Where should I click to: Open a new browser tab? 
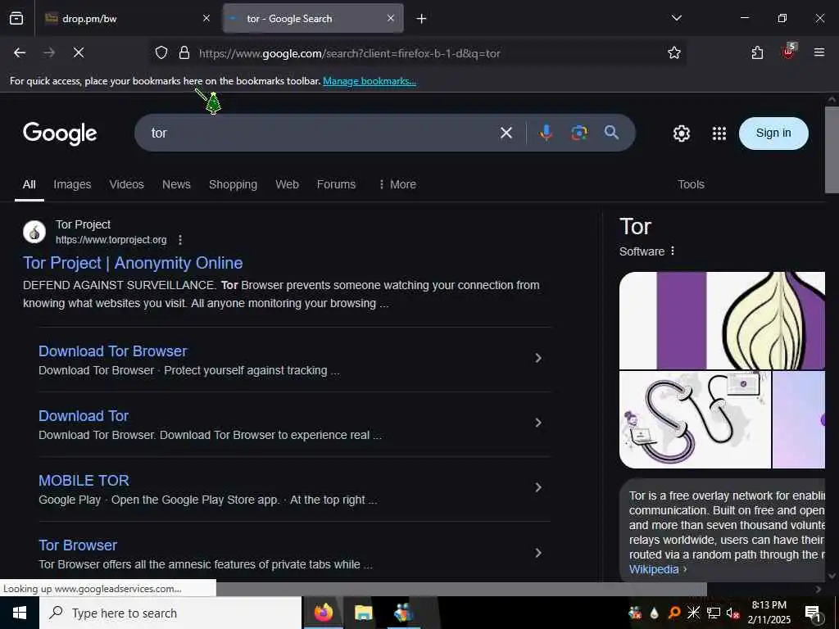(x=422, y=19)
